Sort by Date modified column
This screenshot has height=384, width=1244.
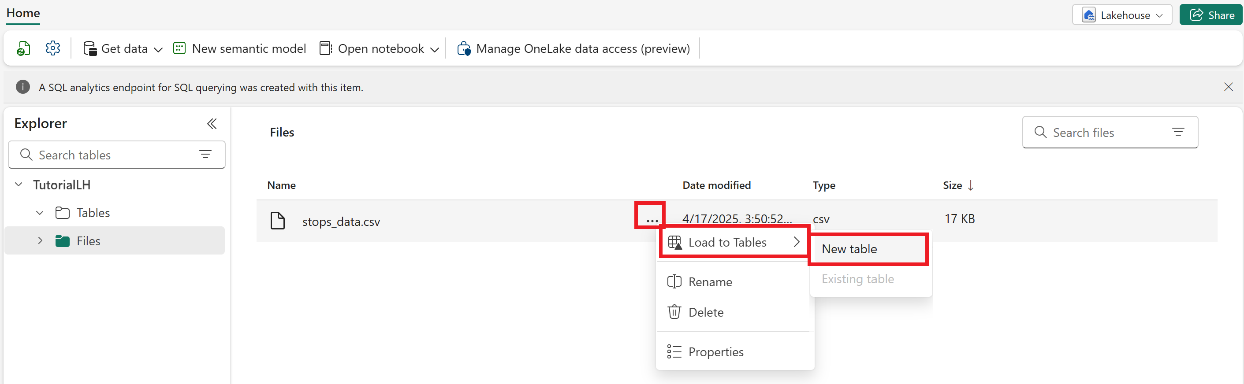point(716,185)
